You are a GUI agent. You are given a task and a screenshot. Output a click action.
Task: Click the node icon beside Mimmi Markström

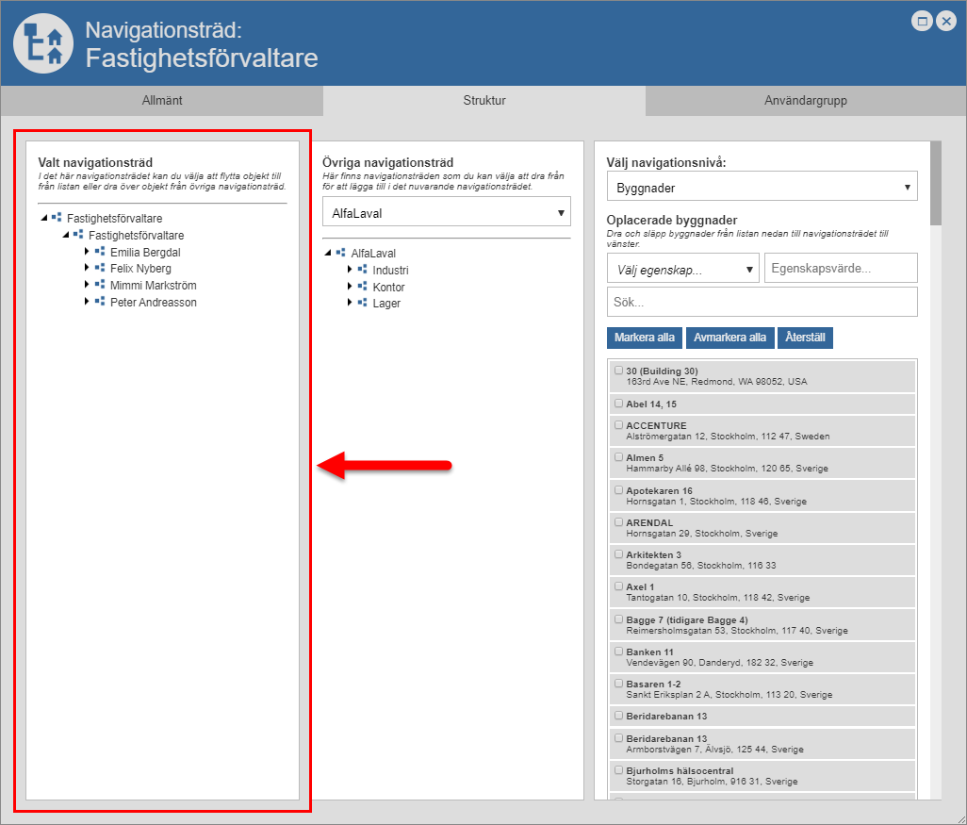[x=100, y=285]
